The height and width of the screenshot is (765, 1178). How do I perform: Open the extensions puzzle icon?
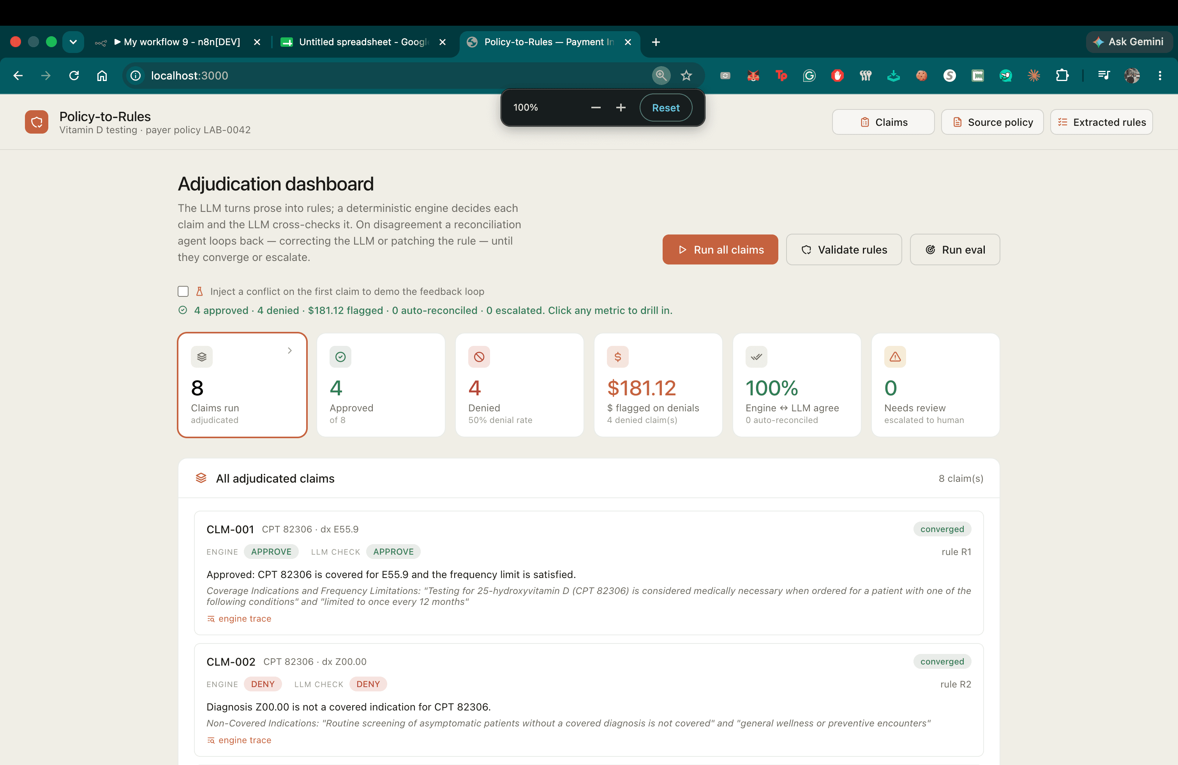pyautogui.click(x=1062, y=76)
